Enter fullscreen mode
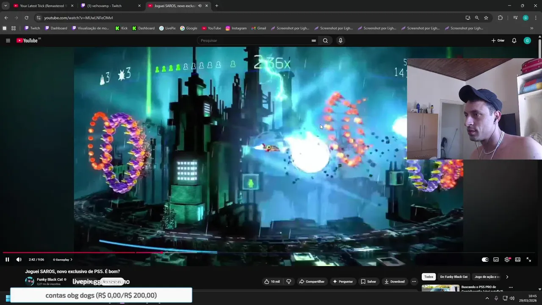 pos(529,260)
